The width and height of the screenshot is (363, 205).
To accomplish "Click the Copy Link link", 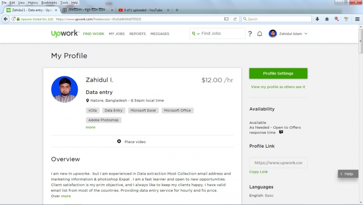I will (259, 172).
